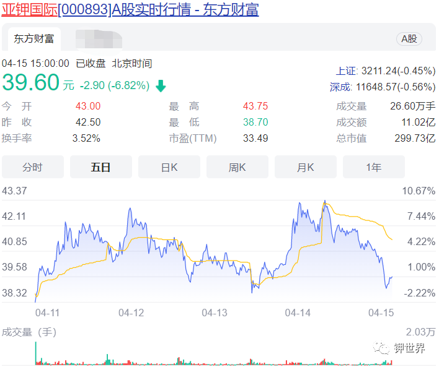The image size is (439, 367).
Task: Switch chart to 日K view
Action: (x=169, y=167)
